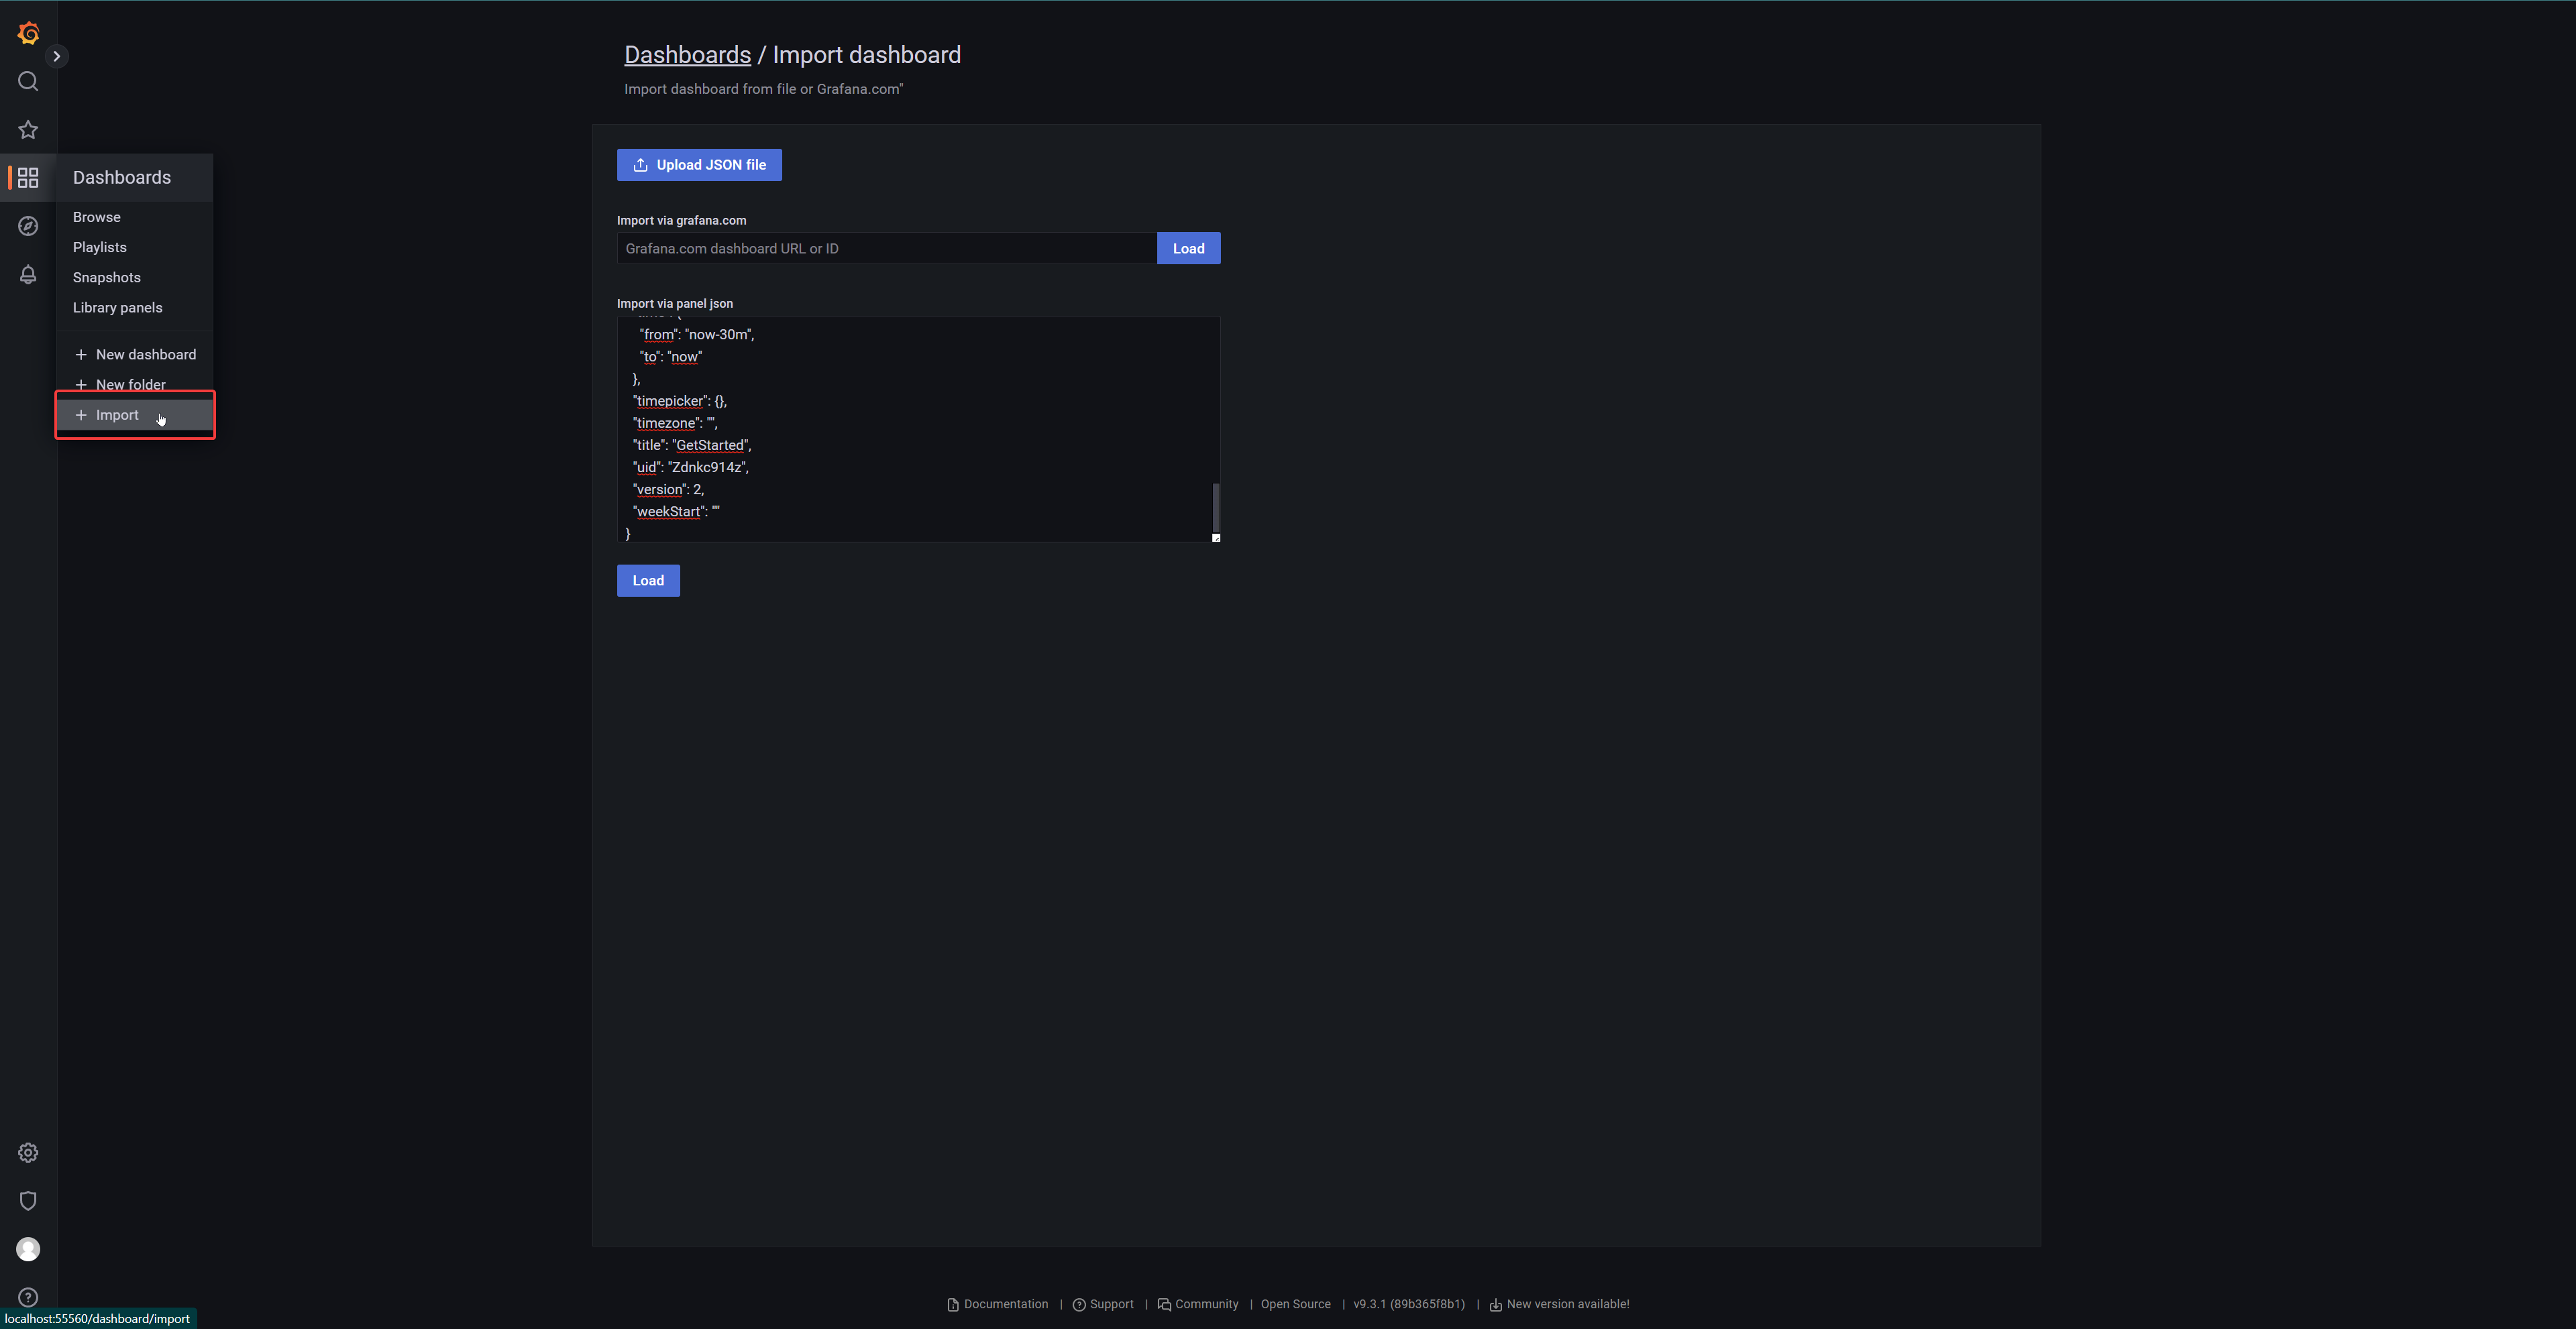Viewport: 2576px width, 1329px height.
Task: Click the v9.3.1 version footer link
Action: (1409, 1304)
